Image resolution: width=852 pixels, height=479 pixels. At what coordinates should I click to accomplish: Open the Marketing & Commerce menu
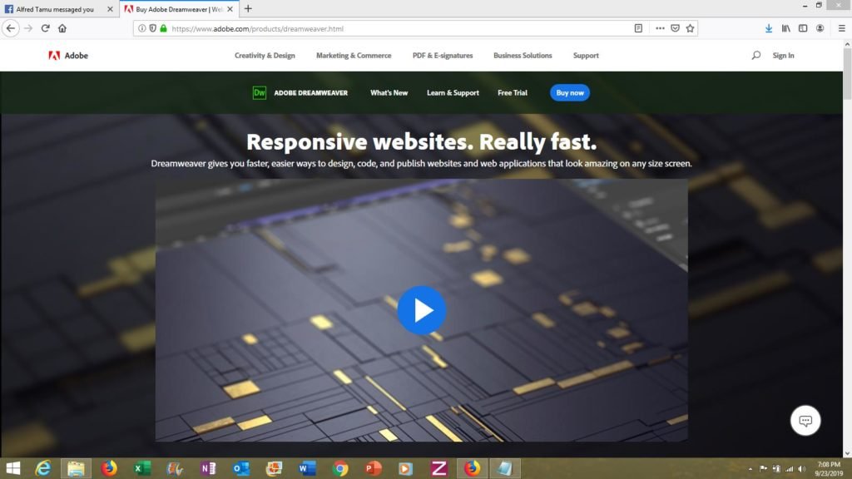pos(354,56)
